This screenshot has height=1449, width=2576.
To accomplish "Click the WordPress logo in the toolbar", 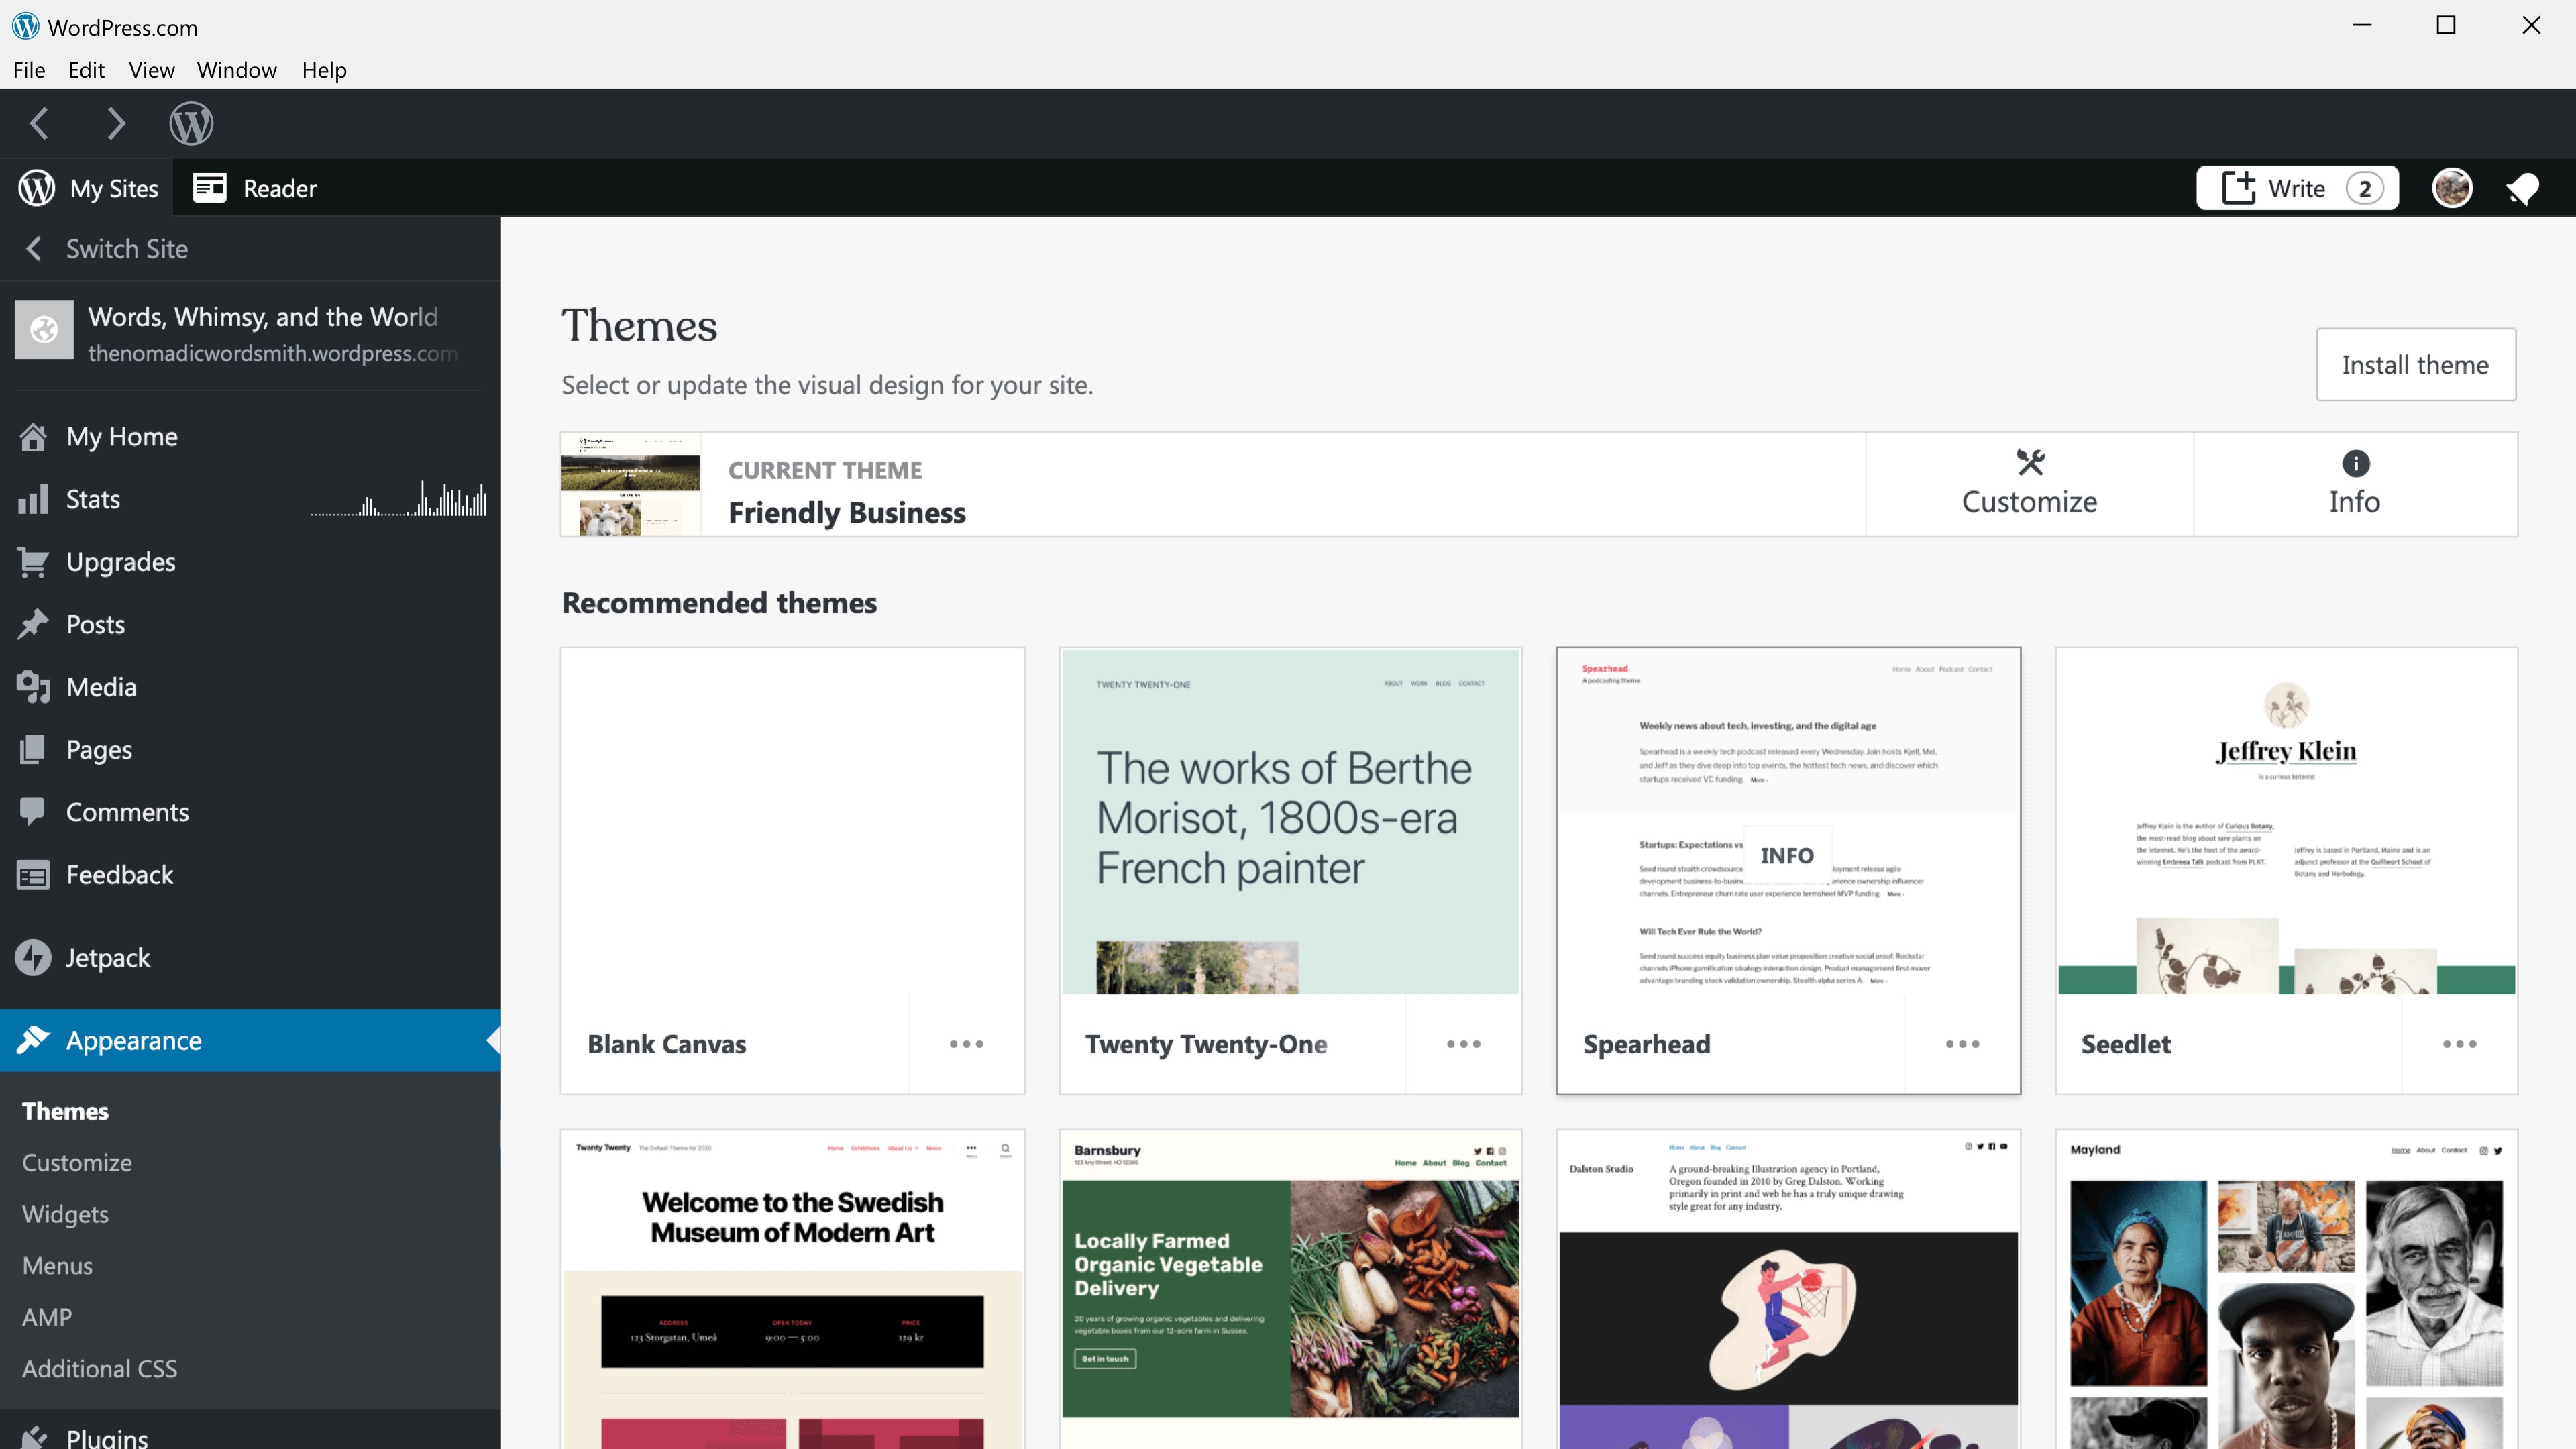I will pyautogui.click(x=191, y=122).
